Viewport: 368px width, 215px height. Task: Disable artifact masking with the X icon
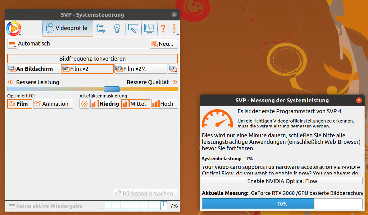coord(84,104)
